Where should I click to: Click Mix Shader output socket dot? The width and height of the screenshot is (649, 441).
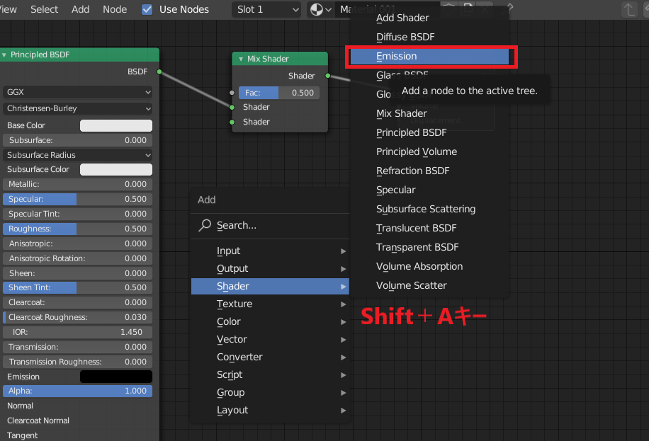coord(328,76)
